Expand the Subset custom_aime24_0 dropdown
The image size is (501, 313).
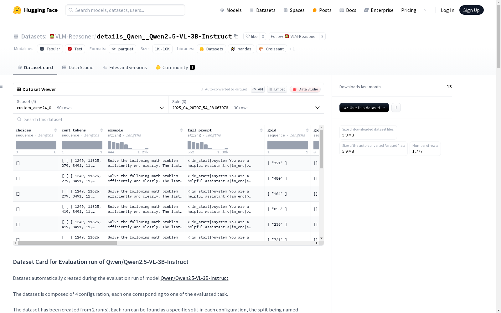pos(91,105)
